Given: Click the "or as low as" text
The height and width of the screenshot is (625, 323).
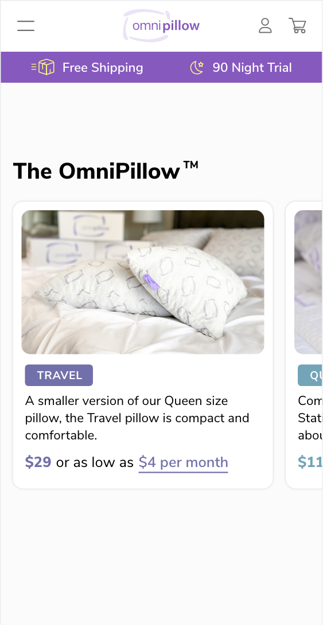Looking at the screenshot, I should tap(95, 462).
